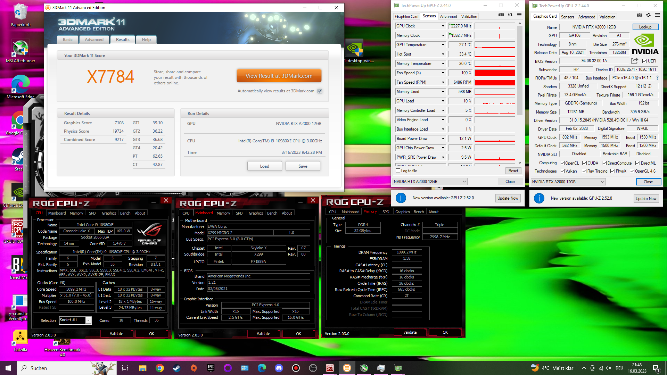This screenshot has height=375, width=667.
Task: Click the Lookup button in GPU-Z
Action: tap(645, 27)
